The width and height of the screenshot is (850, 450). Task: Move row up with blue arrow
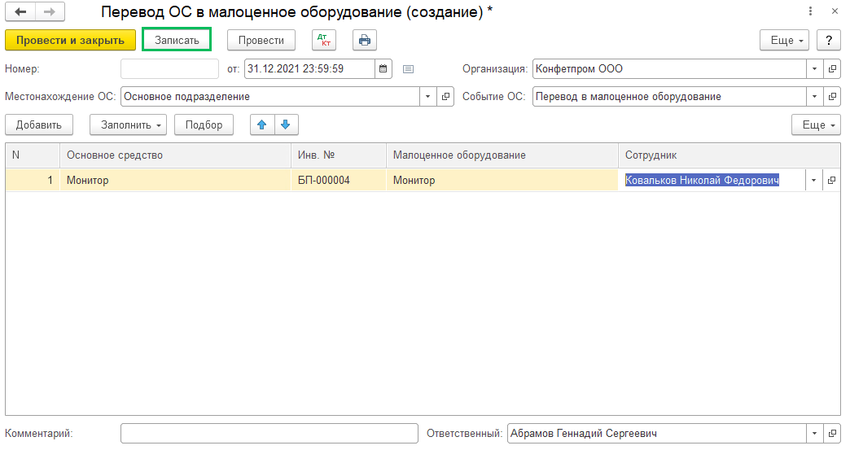point(262,125)
